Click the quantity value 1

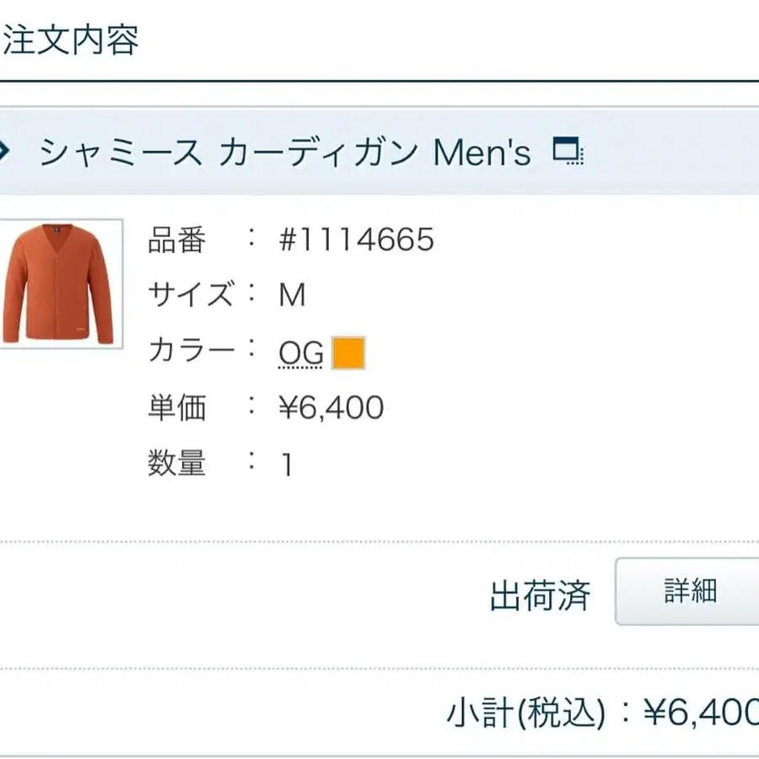pos(287,465)
